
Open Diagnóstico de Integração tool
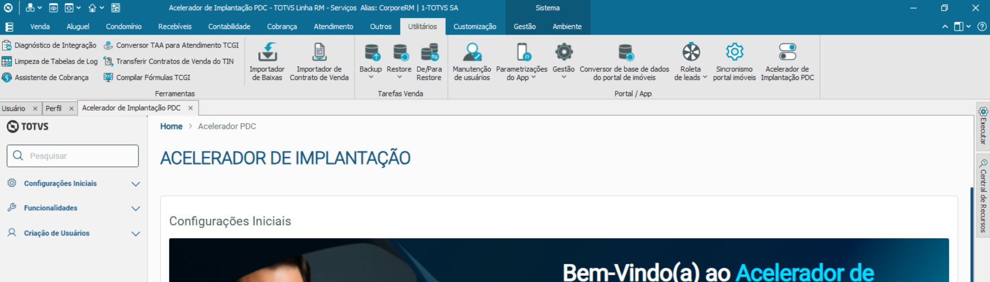[49, 45]
